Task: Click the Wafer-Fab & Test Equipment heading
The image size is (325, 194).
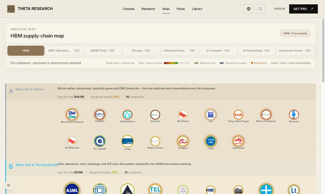Action: [x=37, y=165]
